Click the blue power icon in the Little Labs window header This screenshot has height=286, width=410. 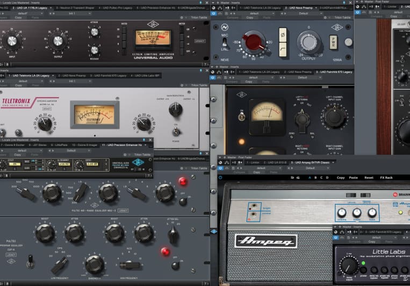click(335, 237)
